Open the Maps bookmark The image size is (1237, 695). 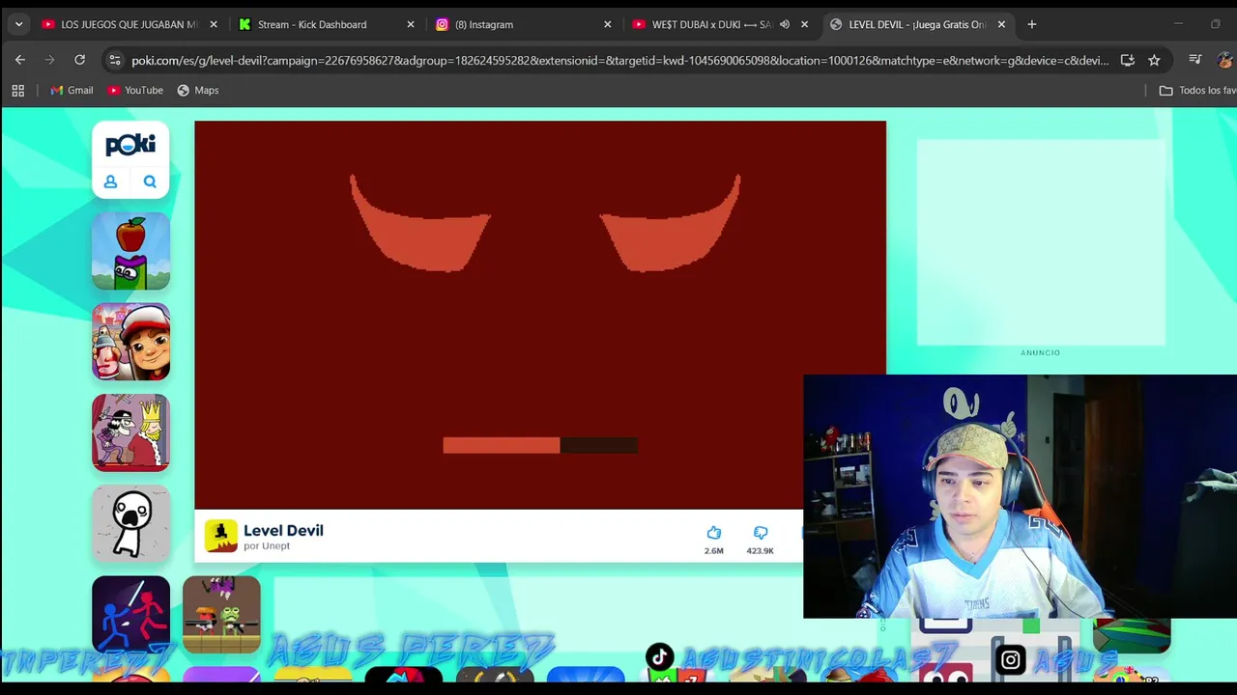tap(197, 90)
